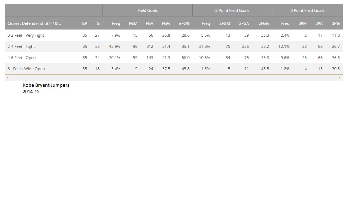
Task: Sort by the 2FGM column header
Action: [x=225, y=23]
